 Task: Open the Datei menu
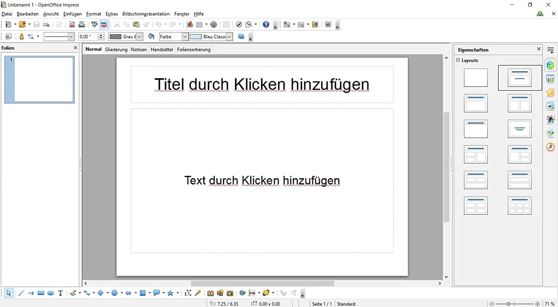click(x=7, y=14)
